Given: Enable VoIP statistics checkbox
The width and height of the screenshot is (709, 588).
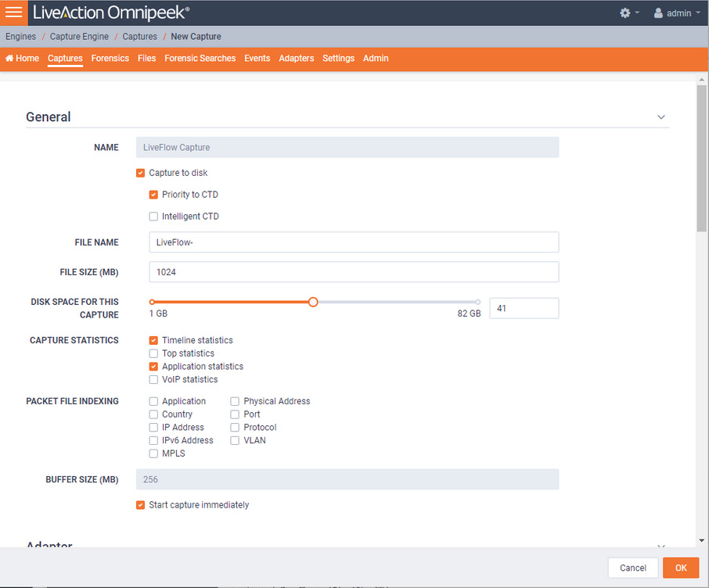Looking at the screenshot, I should pos(153,380).
